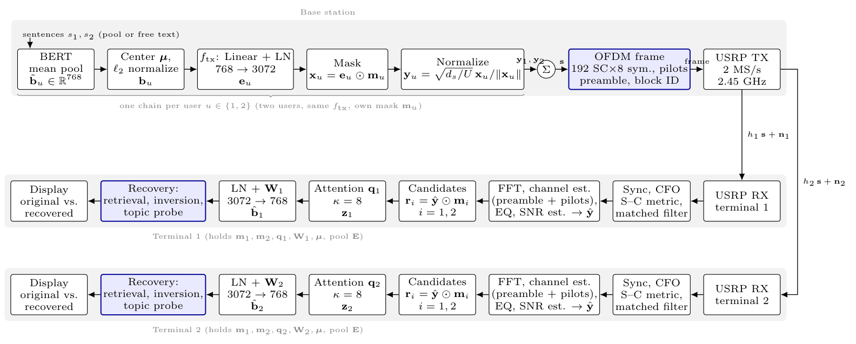Click the USRP TX 2.45 GHz block
This screenshot has height=344, width=856.
click(x=742, y=69)
